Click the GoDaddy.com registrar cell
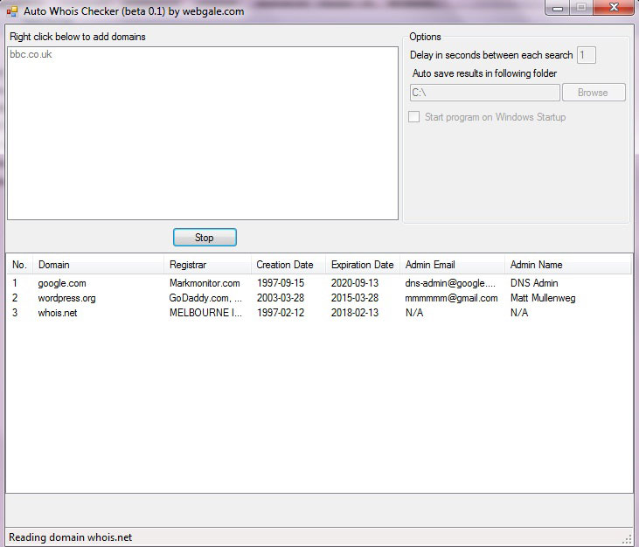 [x=205, y=298]
